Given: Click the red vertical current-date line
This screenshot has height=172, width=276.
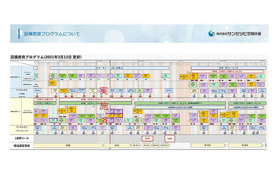Looking at the screenshot, I should coord(110,105).
